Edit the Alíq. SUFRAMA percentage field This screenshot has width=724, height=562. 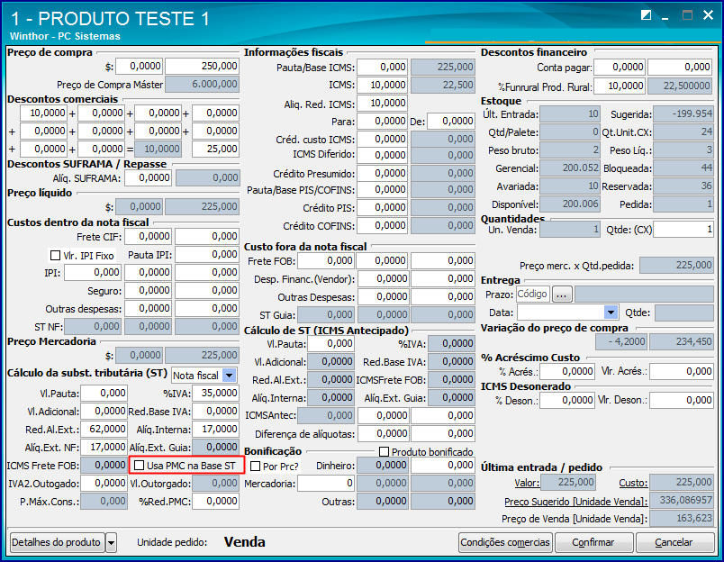pos(149,177)
